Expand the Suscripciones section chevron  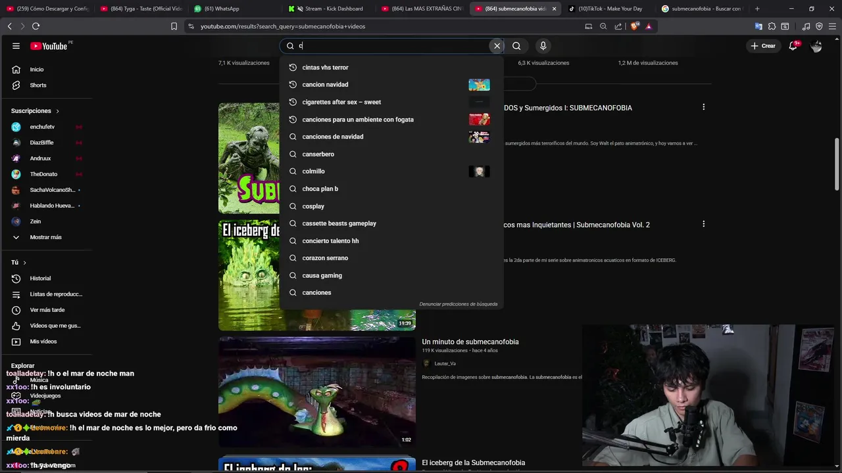(57, 111)
